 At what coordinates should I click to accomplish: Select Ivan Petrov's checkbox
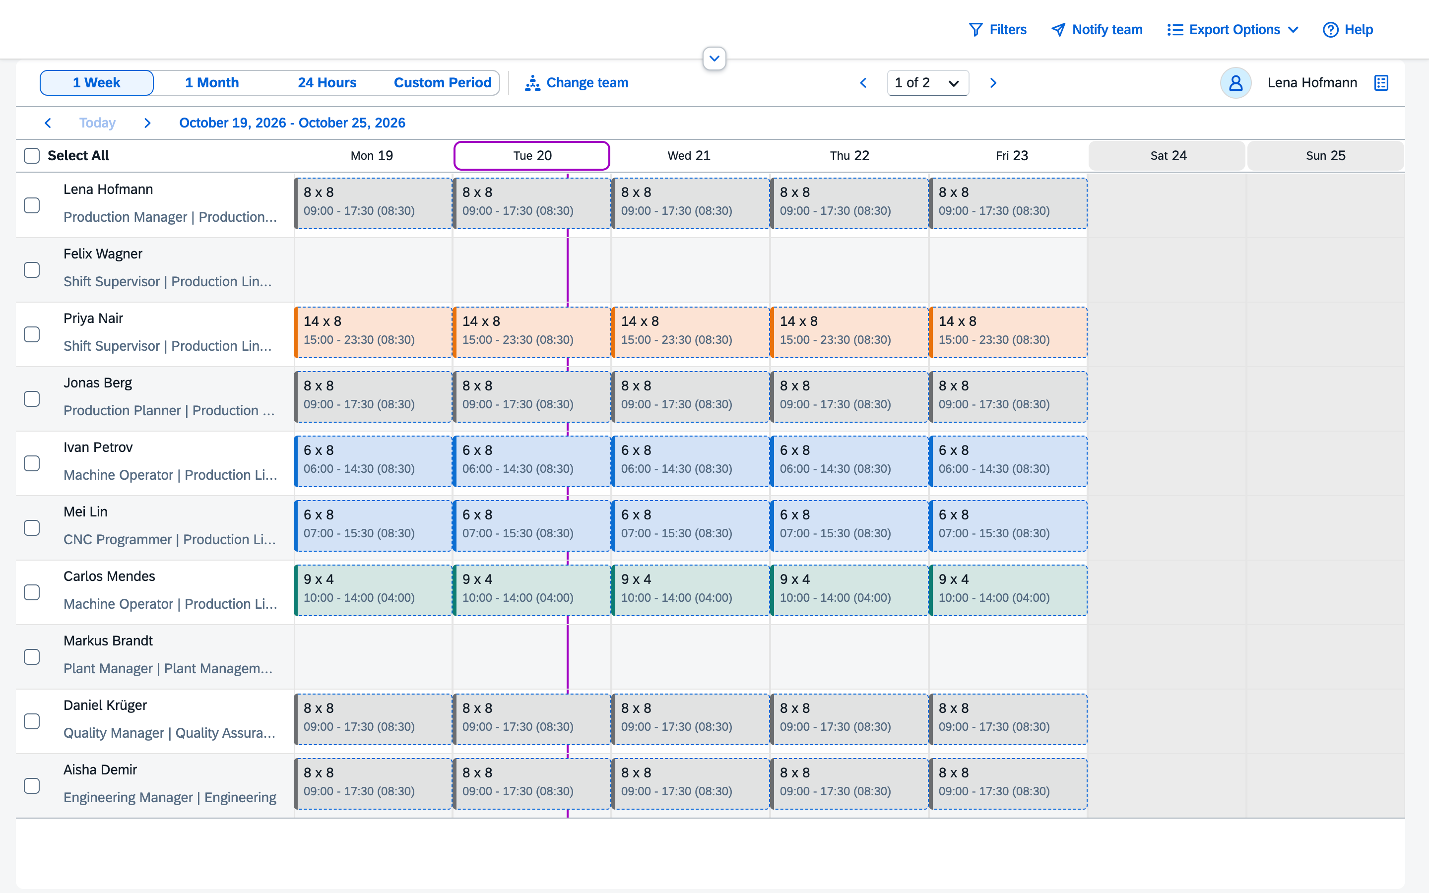(32, 463)
